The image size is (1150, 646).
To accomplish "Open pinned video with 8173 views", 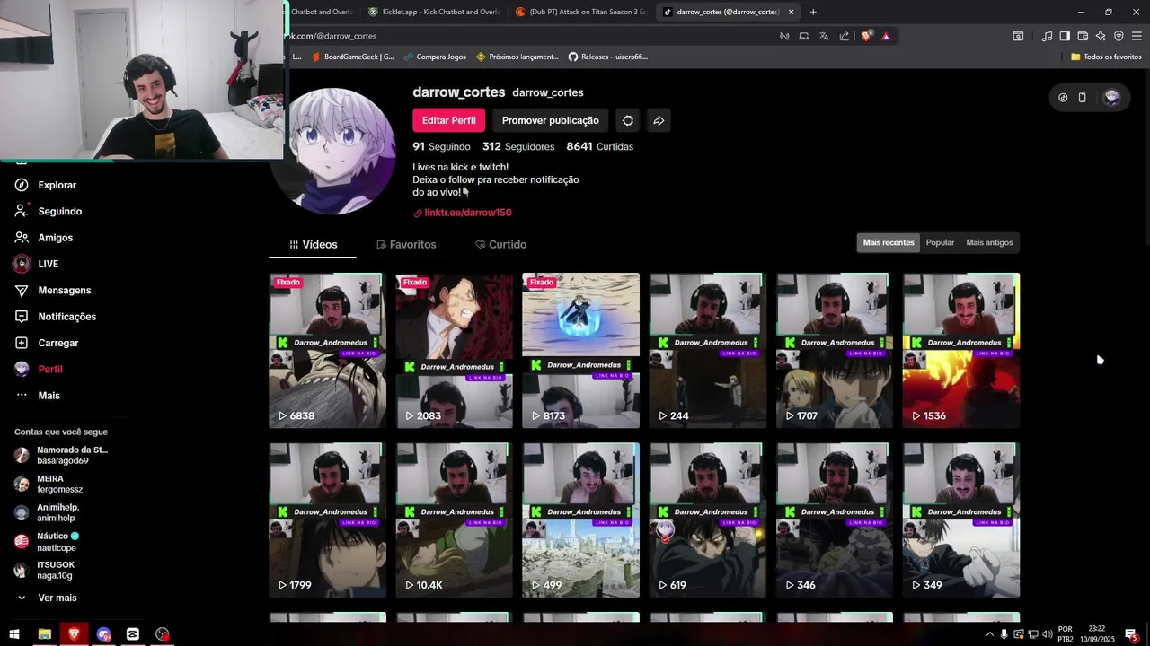I will click(581, 350).
